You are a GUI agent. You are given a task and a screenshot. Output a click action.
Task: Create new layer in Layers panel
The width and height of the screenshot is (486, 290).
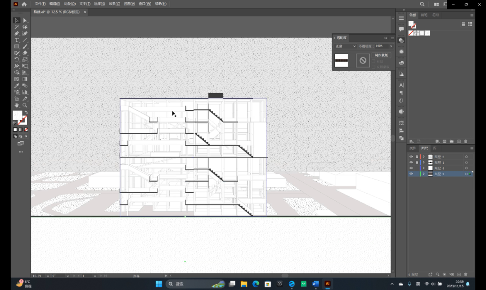click(x=459, y=275)
